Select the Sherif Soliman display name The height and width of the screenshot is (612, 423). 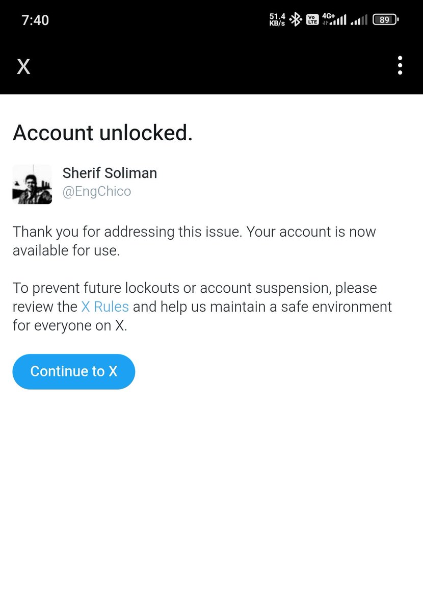pyautogui.click(x=110, y=173)
